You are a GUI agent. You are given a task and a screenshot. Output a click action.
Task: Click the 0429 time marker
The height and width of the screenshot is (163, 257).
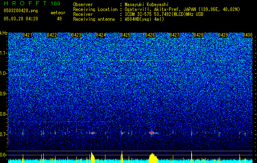tap(223, 35)
